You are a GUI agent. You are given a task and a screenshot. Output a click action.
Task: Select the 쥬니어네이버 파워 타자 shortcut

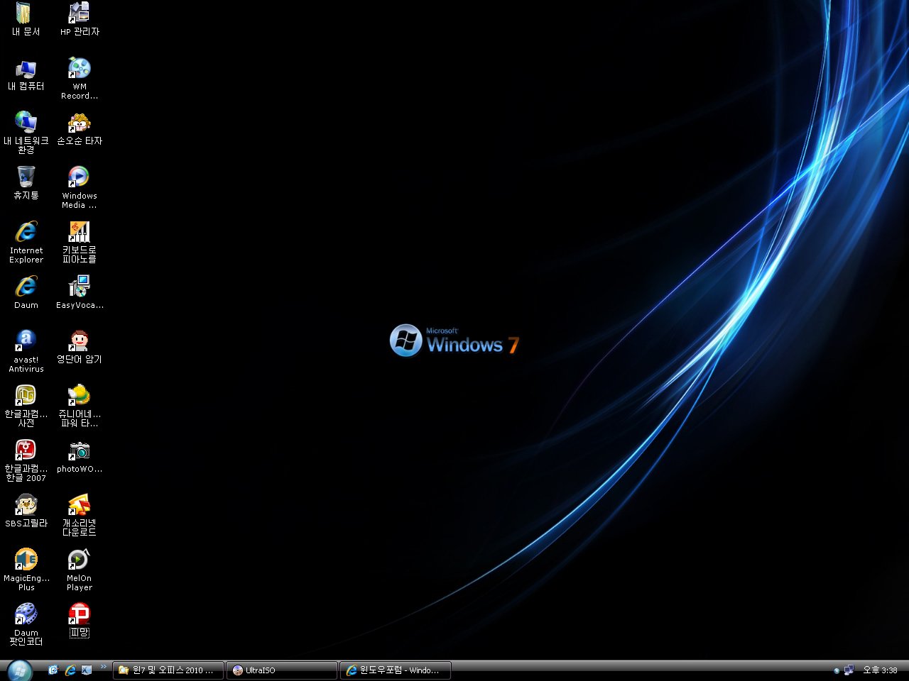tap(80, 406)
